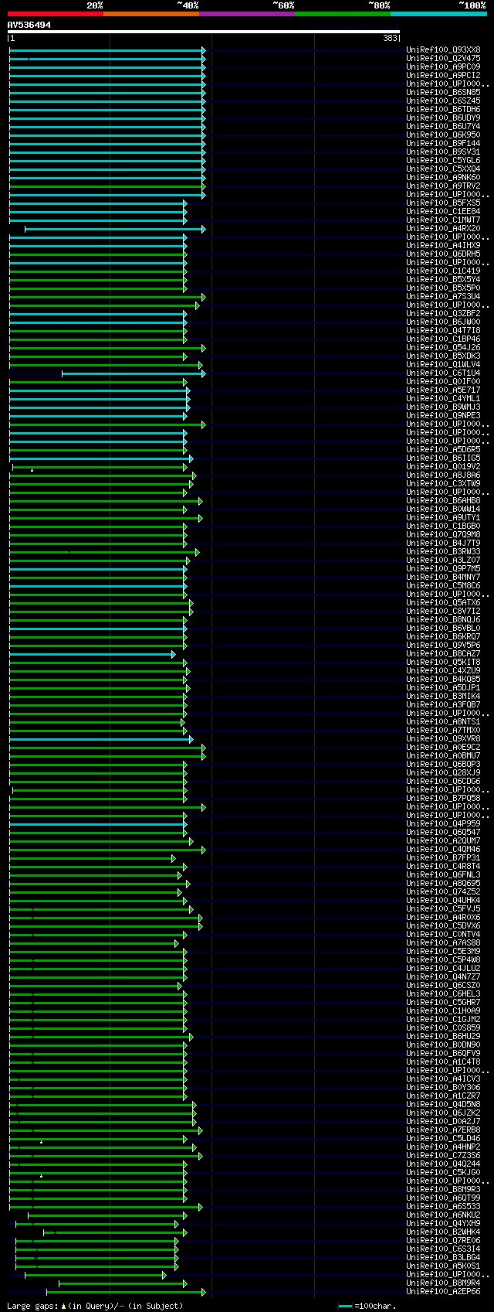Image resolution: width=494 pixels, height=1312 pixels.
Task: Select the UniRef100_B6HU29 label
Action: 443,1036
